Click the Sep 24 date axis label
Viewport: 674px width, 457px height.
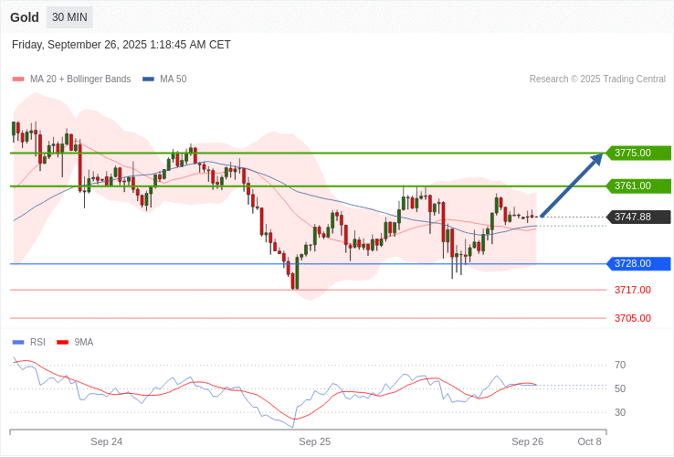click(106, 441)
